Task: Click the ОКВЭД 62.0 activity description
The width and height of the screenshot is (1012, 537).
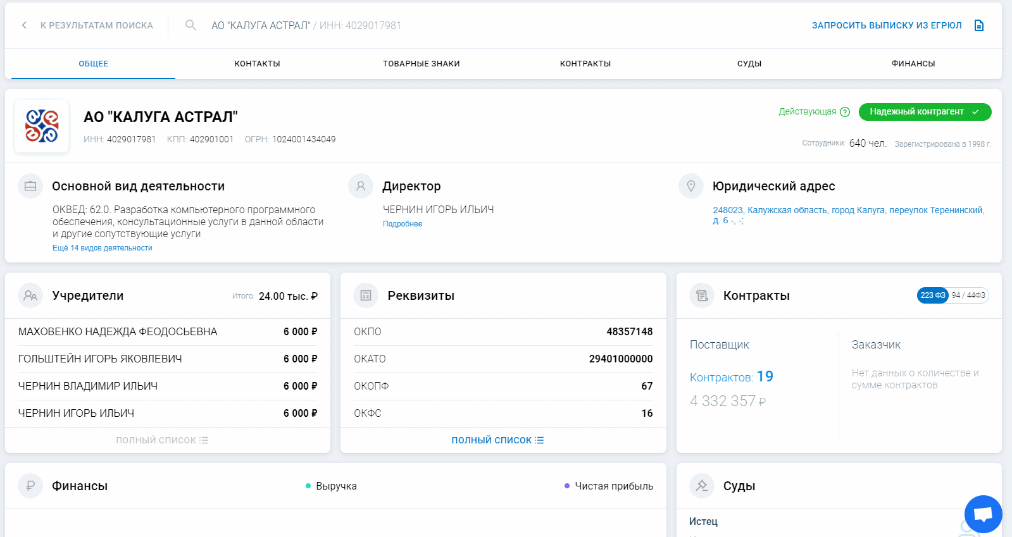Action: pyautogui.click(x=188, y=222)
